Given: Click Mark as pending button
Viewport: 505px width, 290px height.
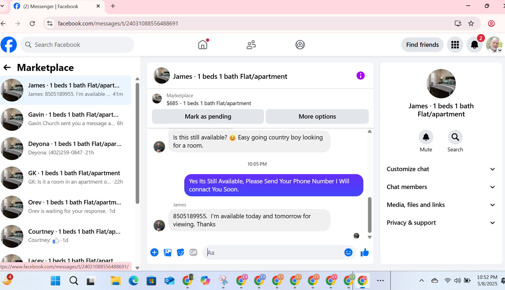Looking at the screenshot, I should (208, 116).
